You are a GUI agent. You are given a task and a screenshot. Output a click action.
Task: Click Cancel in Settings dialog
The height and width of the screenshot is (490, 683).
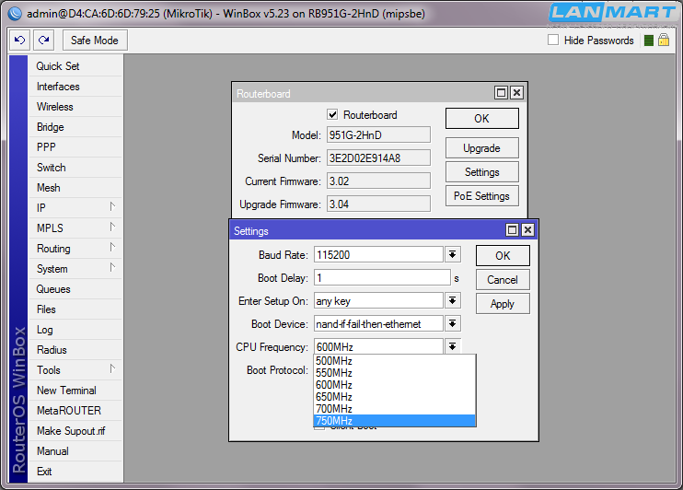[x=503, y=280]
